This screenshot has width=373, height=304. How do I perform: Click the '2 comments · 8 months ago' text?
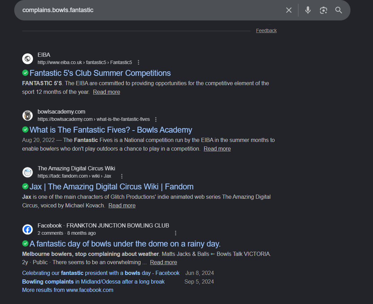coord(67,233)
